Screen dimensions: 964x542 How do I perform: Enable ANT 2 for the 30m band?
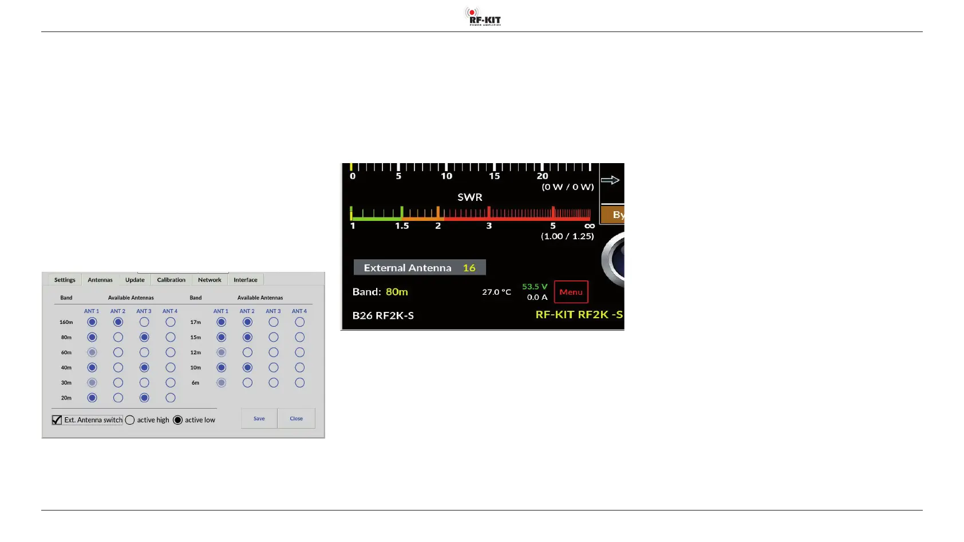pyautogui.click(x=118, y=382)
